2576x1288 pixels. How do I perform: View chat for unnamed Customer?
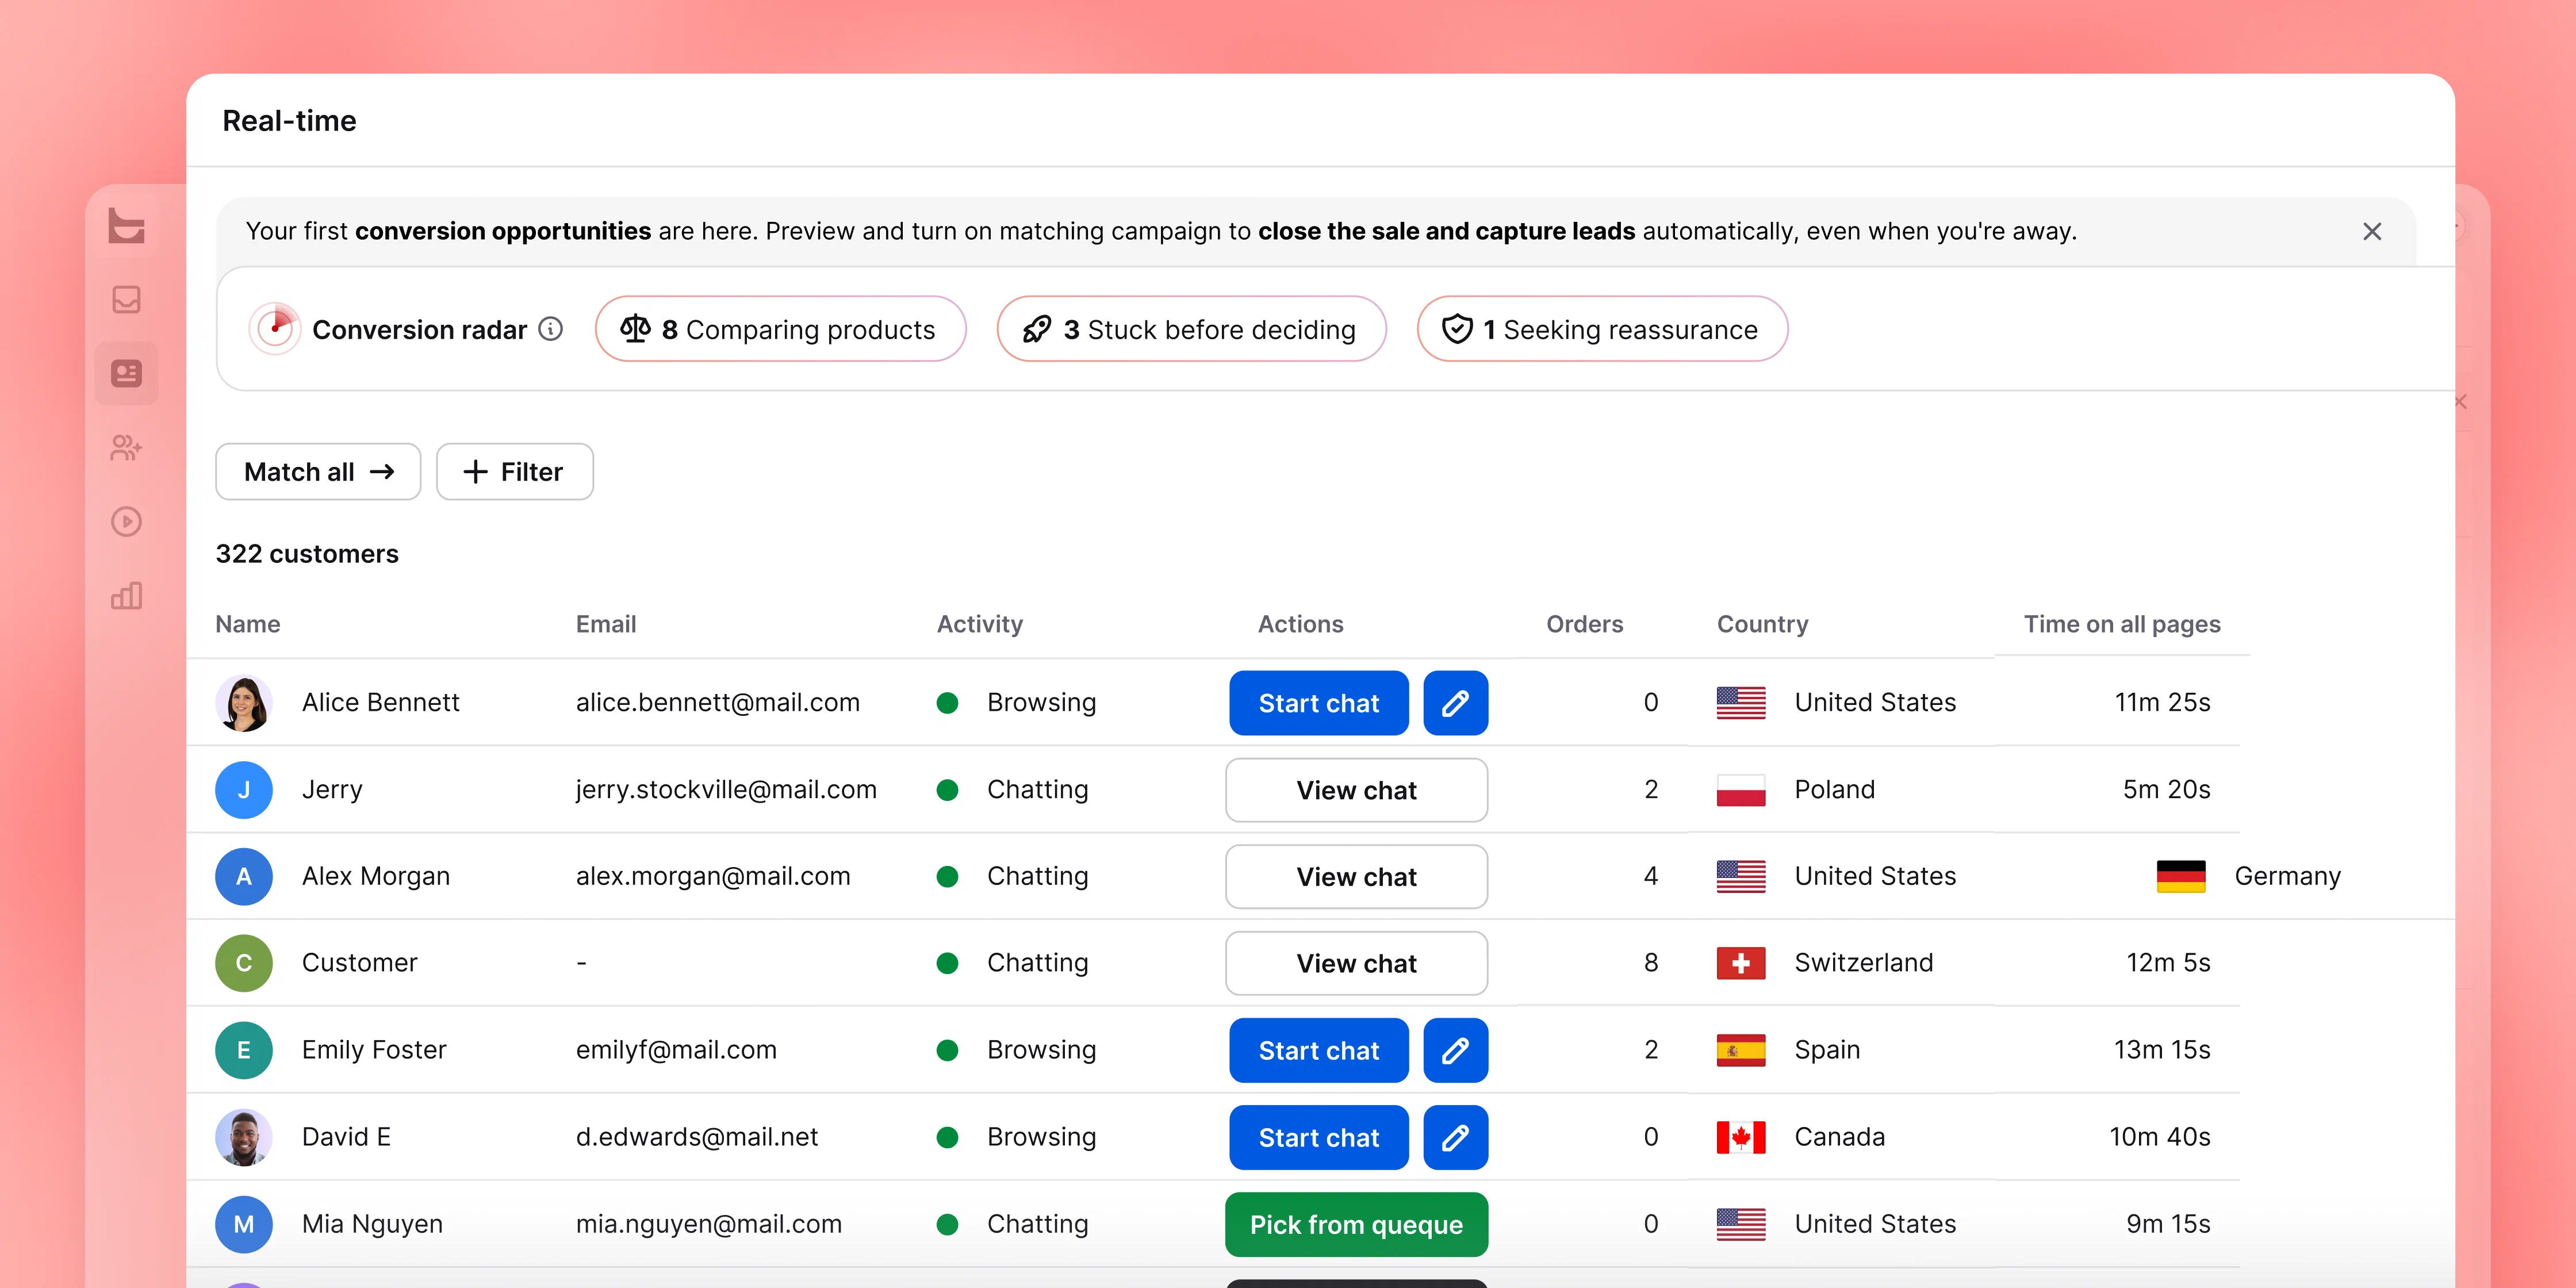coord(1356,963)
